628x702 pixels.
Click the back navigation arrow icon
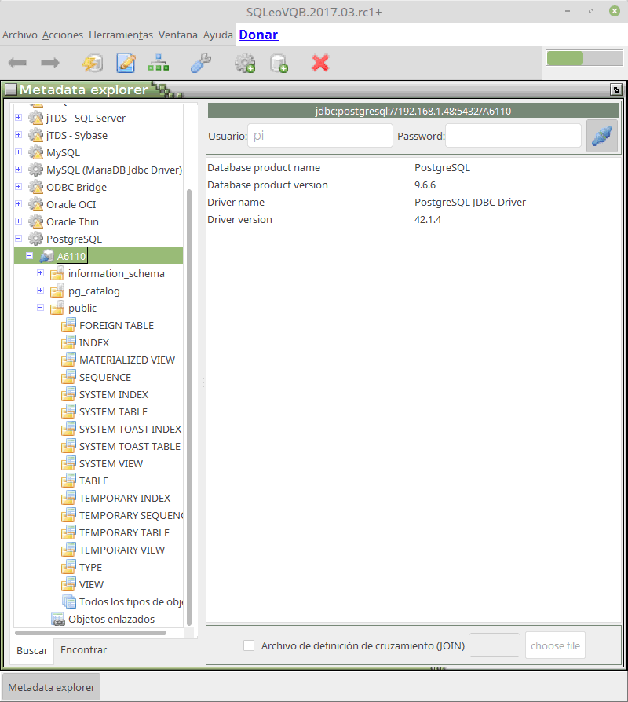tap(17, 63)
